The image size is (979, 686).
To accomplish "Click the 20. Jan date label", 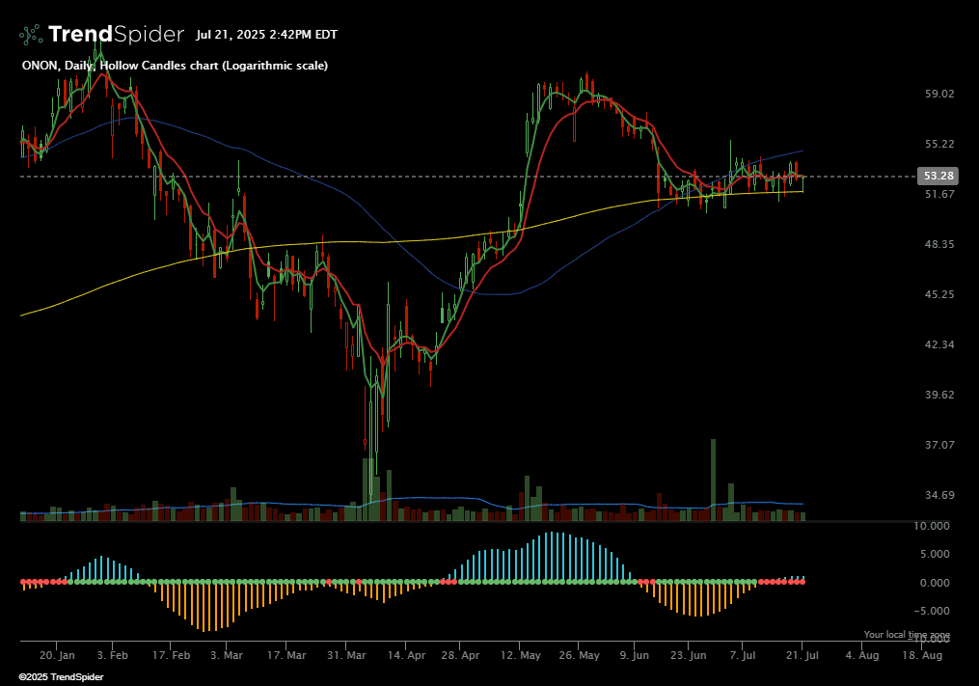I will [56, 654].
